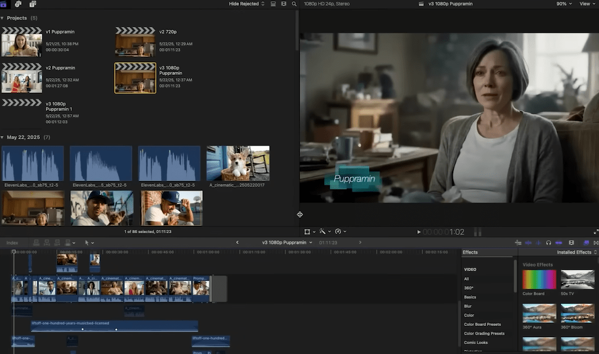Open the Hide Rejected filter dropdown
This screenshot has width=599, height=354.
pyautogui.click(x=247, y=4)
